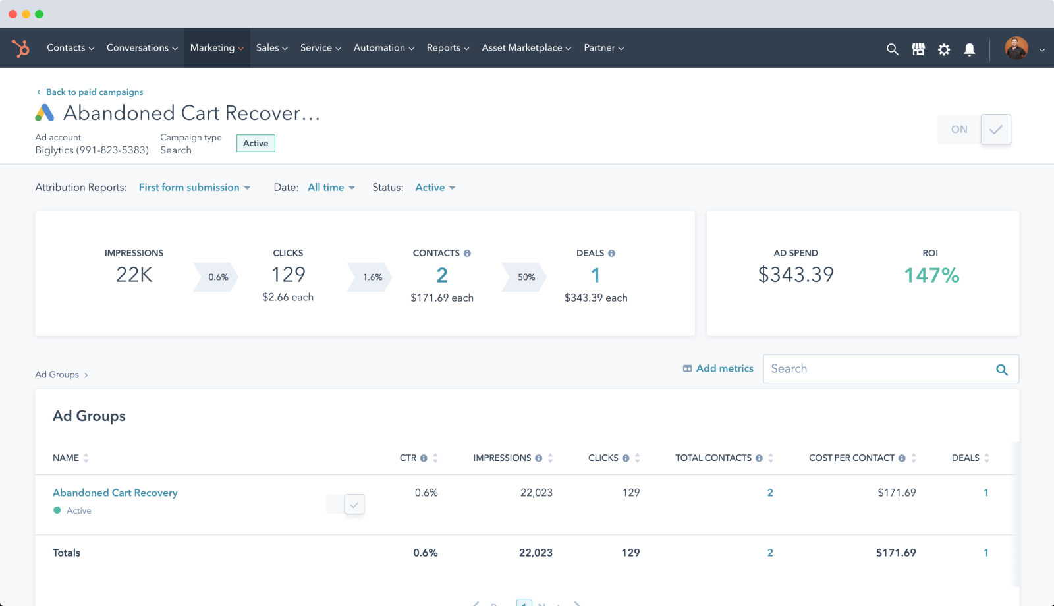Click the Google Ads logo beside campaign title
The width and height of the screenshot is (1054, 606).
45,113
